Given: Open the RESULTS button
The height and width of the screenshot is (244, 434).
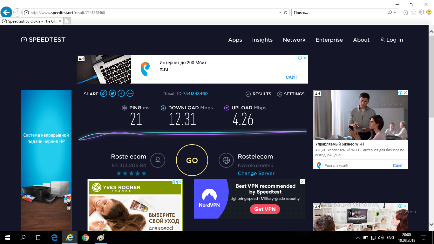Looking at the screenshot, I should click(258, 94).
